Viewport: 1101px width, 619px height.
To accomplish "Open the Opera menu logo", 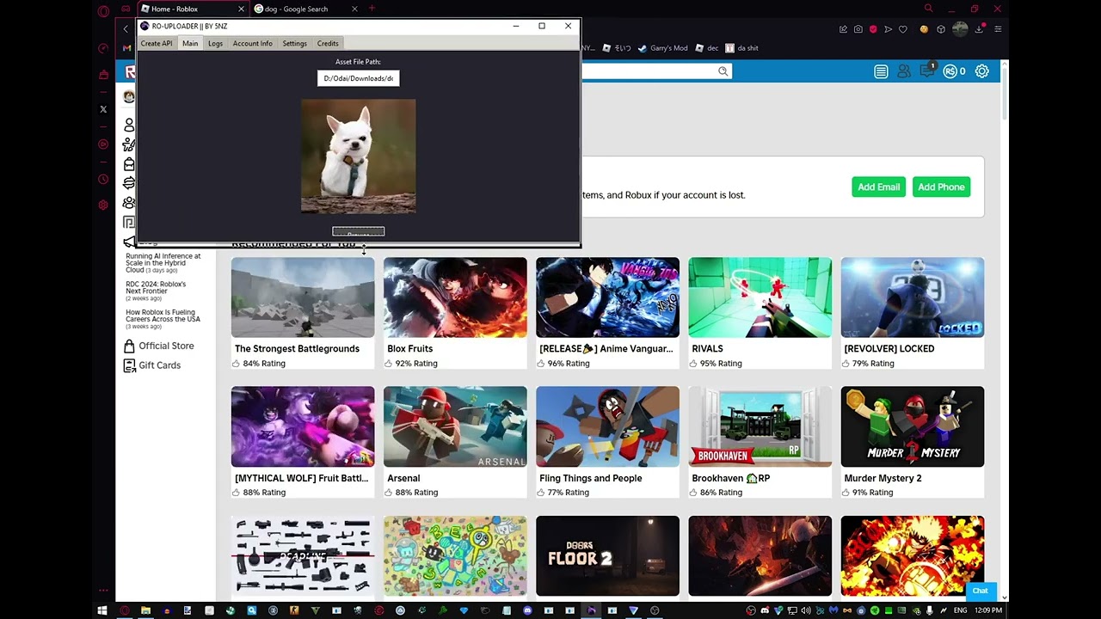I will coord(103,11).
